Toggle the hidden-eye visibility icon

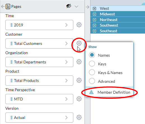(x=69, y=6)
